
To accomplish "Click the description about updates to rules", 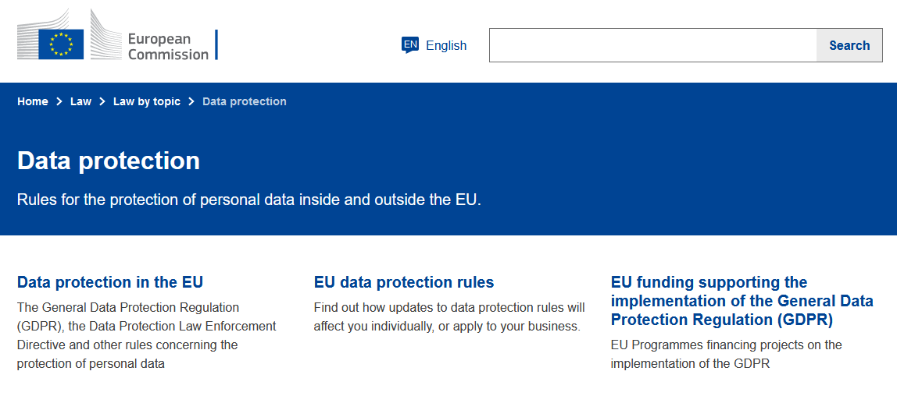I will click(x=449, y=316).
